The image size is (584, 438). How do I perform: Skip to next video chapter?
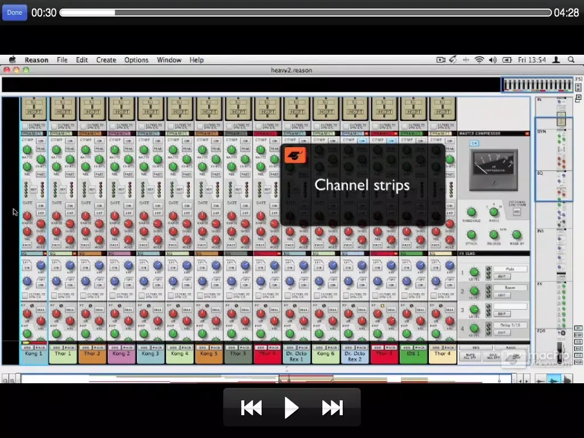[x=332, y=407]
